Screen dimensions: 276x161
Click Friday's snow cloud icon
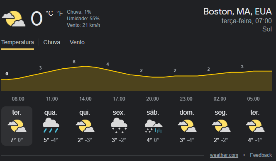[x=119, y=125]
